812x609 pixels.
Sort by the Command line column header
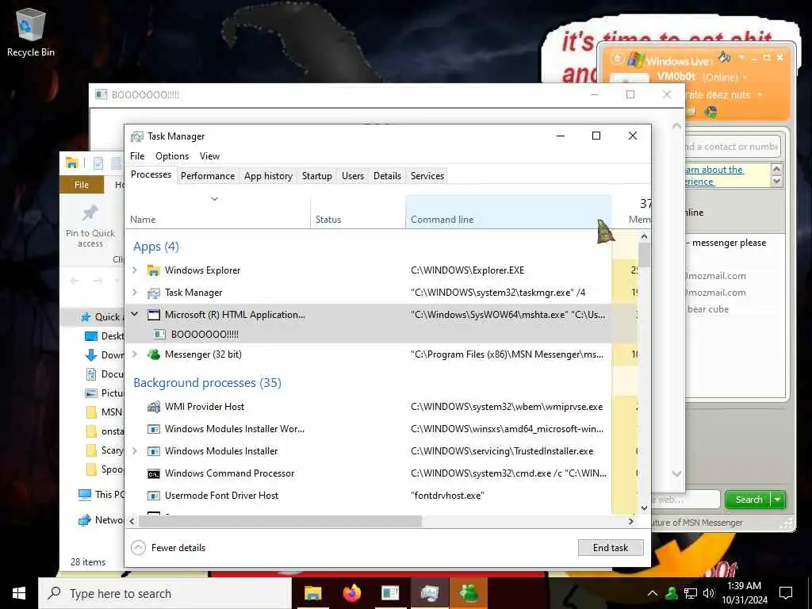(x=508, y=213)
